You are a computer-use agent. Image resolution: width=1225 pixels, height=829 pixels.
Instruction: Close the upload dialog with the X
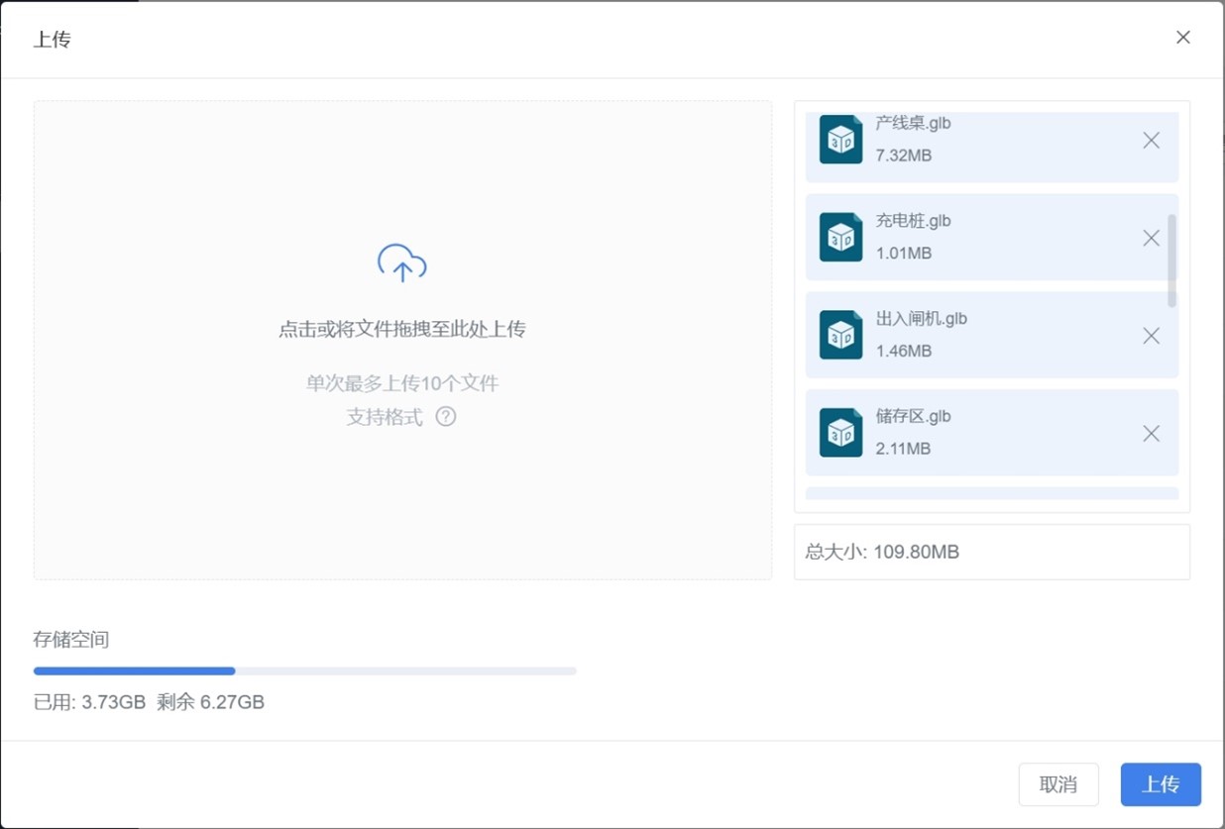(x=1182, y=38)
